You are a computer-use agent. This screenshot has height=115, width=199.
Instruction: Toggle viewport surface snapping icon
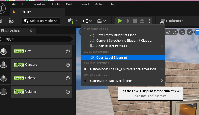(x=190, y=32)
